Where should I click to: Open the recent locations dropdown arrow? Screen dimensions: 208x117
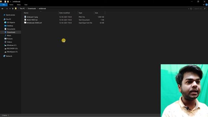(10, 9)
